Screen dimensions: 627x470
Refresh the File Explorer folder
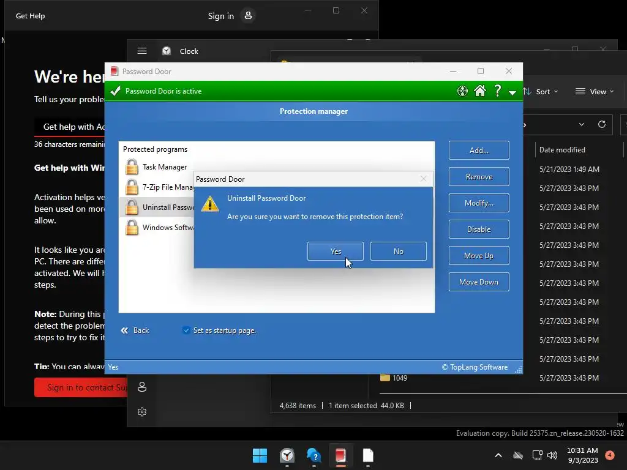click(602, 124)
